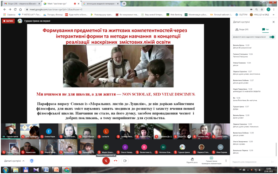The width and height of the screenshot is (278, 174).
Task: Close the meeting details side panel
Action: (x=274, y=22)
